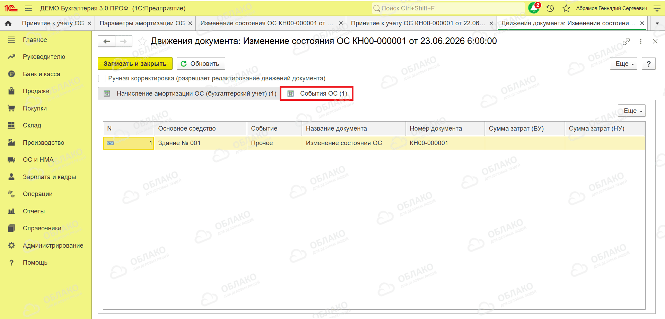
Task: Enable Ручная корректировка checkbox
Action: (x=102, y=78)
